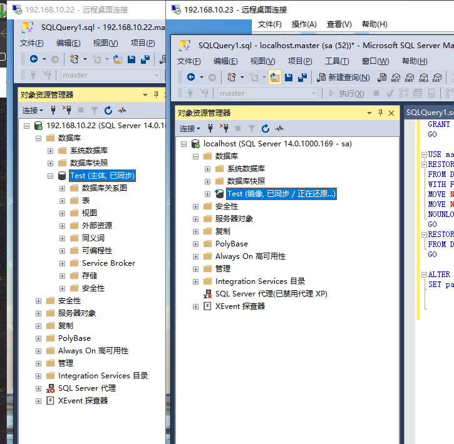Open Action menu in 192.168.10.23 remote window

304,24
